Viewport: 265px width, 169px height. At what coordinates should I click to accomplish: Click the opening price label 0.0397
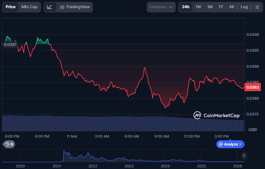11,45
